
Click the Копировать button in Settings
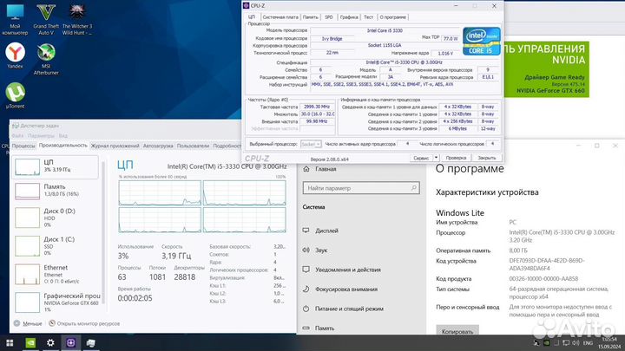457,331
